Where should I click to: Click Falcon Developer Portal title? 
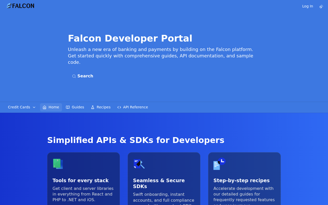tap(130, 38)
